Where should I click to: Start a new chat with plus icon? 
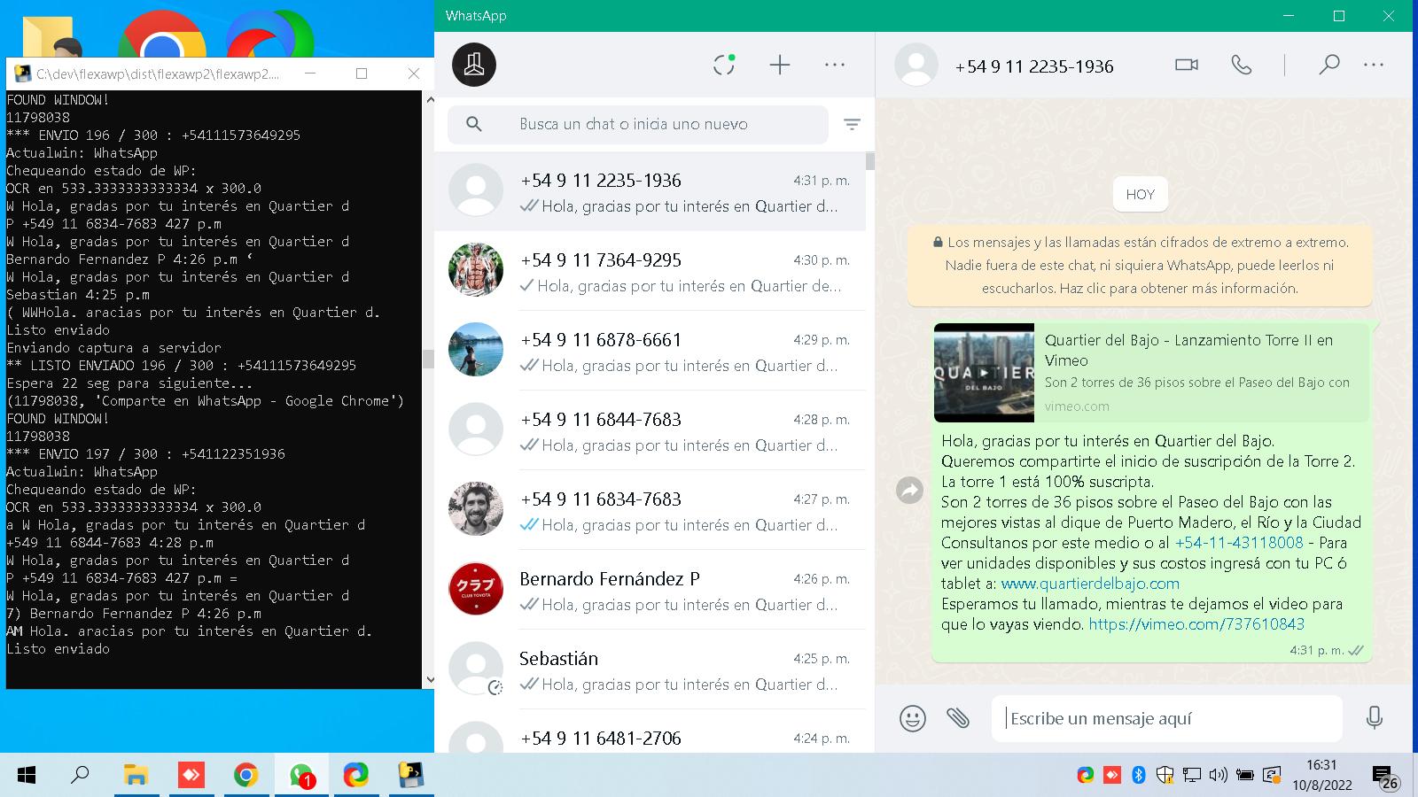point(780,65)
